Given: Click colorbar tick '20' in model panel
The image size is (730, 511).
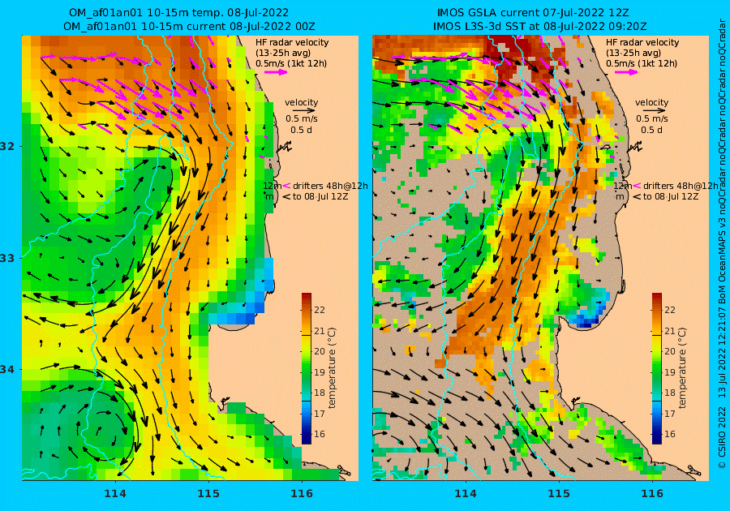Looking at the screenshot, I should (320, 351).
